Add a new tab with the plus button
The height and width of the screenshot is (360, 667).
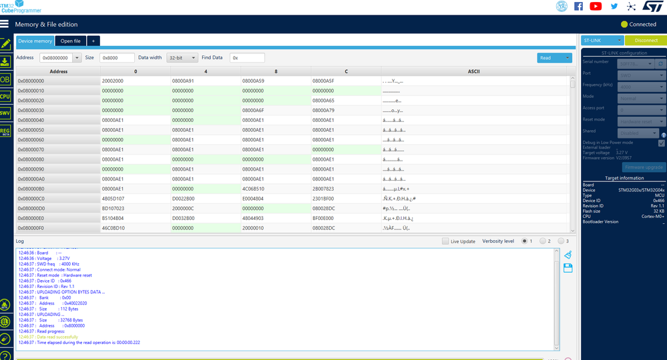93,41
